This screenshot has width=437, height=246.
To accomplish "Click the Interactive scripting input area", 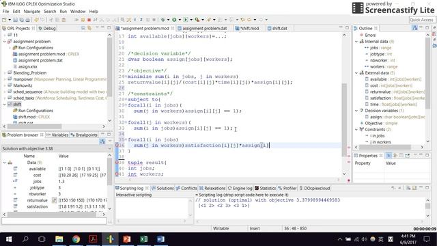I will click(152, 208).
